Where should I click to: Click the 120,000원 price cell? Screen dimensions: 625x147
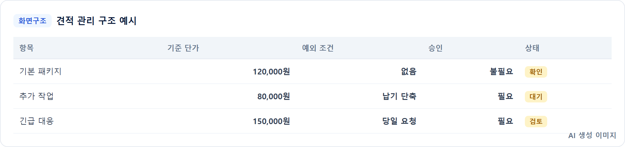[271, 72]
